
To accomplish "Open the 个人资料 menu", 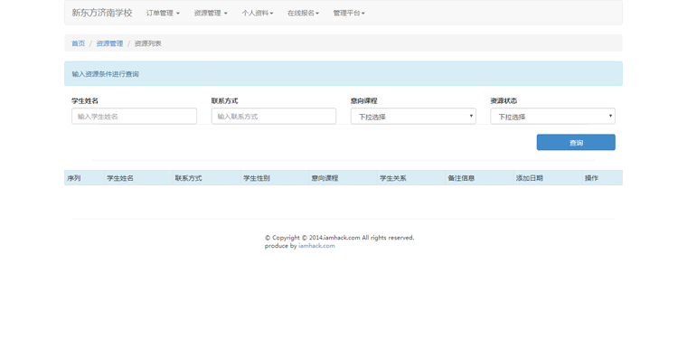I will tap(258, 14).
